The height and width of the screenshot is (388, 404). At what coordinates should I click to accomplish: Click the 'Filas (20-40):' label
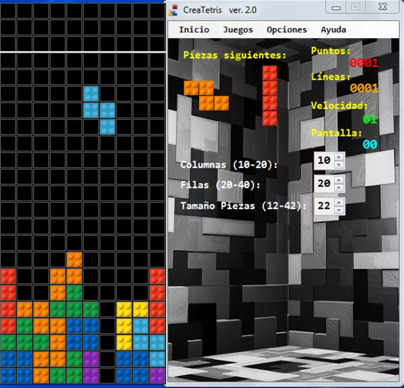[220, 185]
